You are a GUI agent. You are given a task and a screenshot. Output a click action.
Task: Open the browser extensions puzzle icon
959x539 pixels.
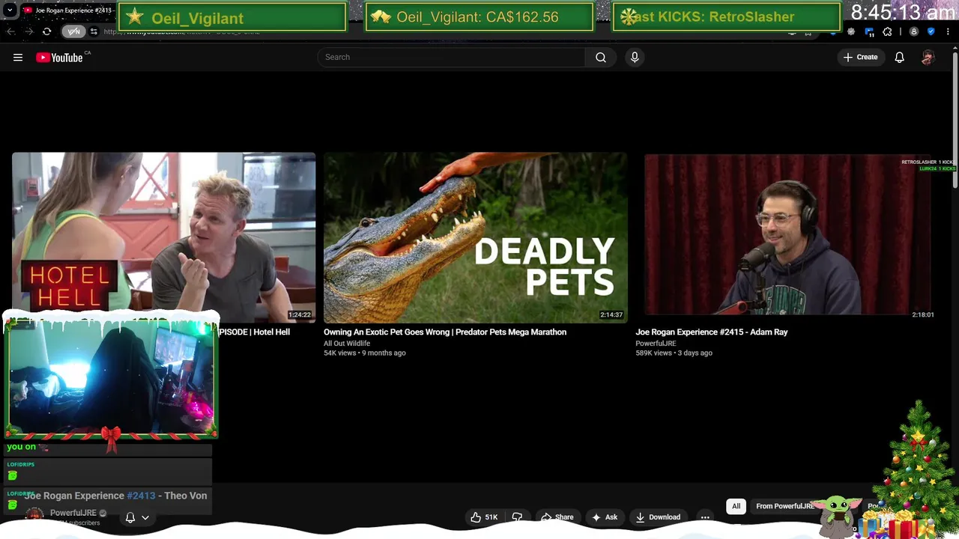(x=887, y=31)
